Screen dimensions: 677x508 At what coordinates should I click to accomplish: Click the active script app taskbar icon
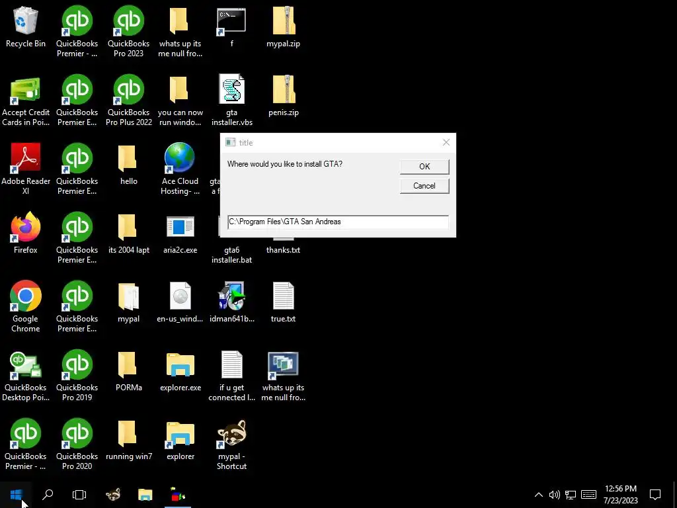[x=177, y=495]
